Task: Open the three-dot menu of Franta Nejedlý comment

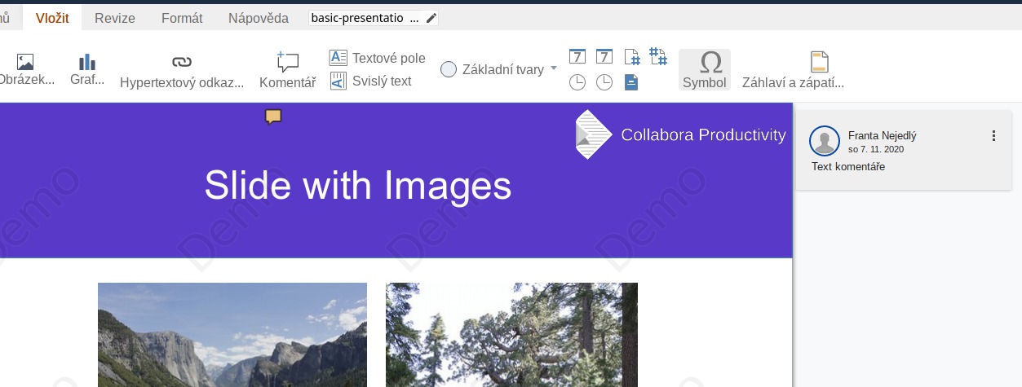Action: click(x=993, y=136)
